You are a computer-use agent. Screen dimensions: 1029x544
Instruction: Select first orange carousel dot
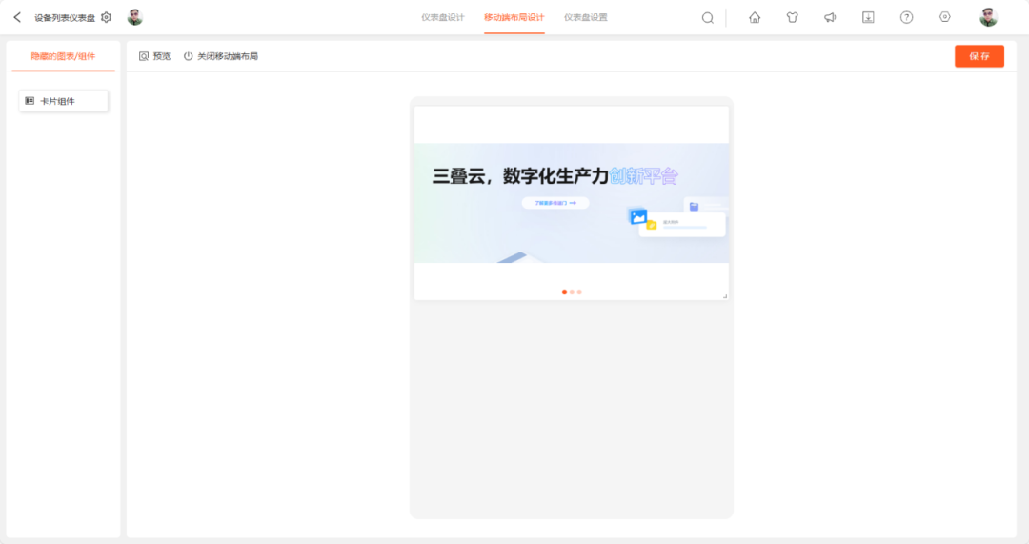564,292
